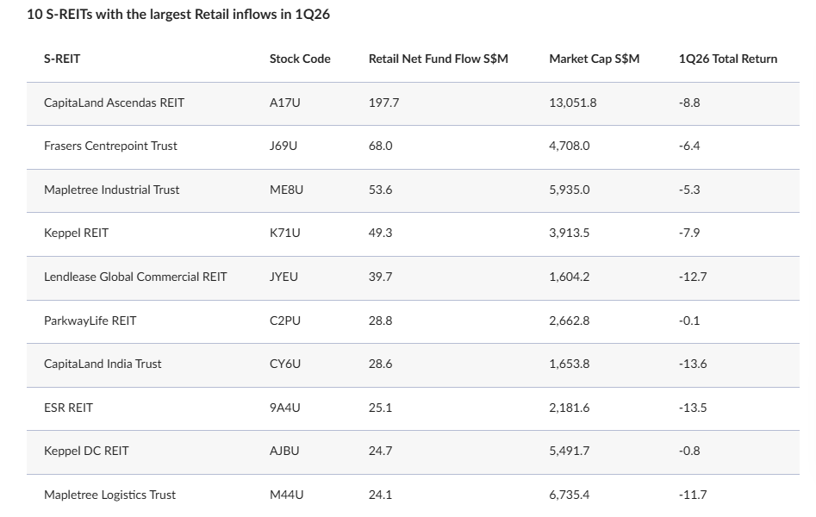Click on ParkwayLife REIT

pyautogui.click(x=90, y=321)
